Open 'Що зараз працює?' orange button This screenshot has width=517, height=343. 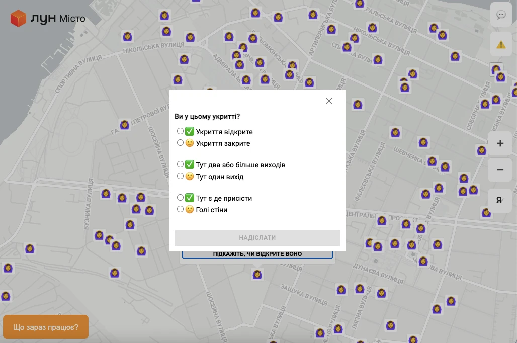click(x=46, y=327)
